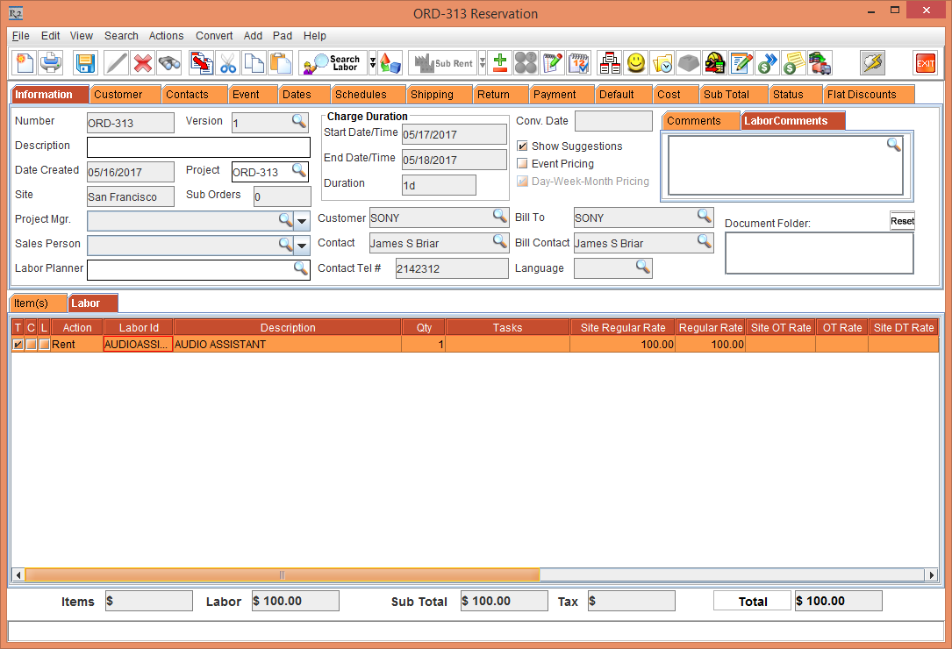This screenshot has width=952, height=649.
Task: Uncheck the Show Suggestions checkbox
Action: tap(523, 146)
